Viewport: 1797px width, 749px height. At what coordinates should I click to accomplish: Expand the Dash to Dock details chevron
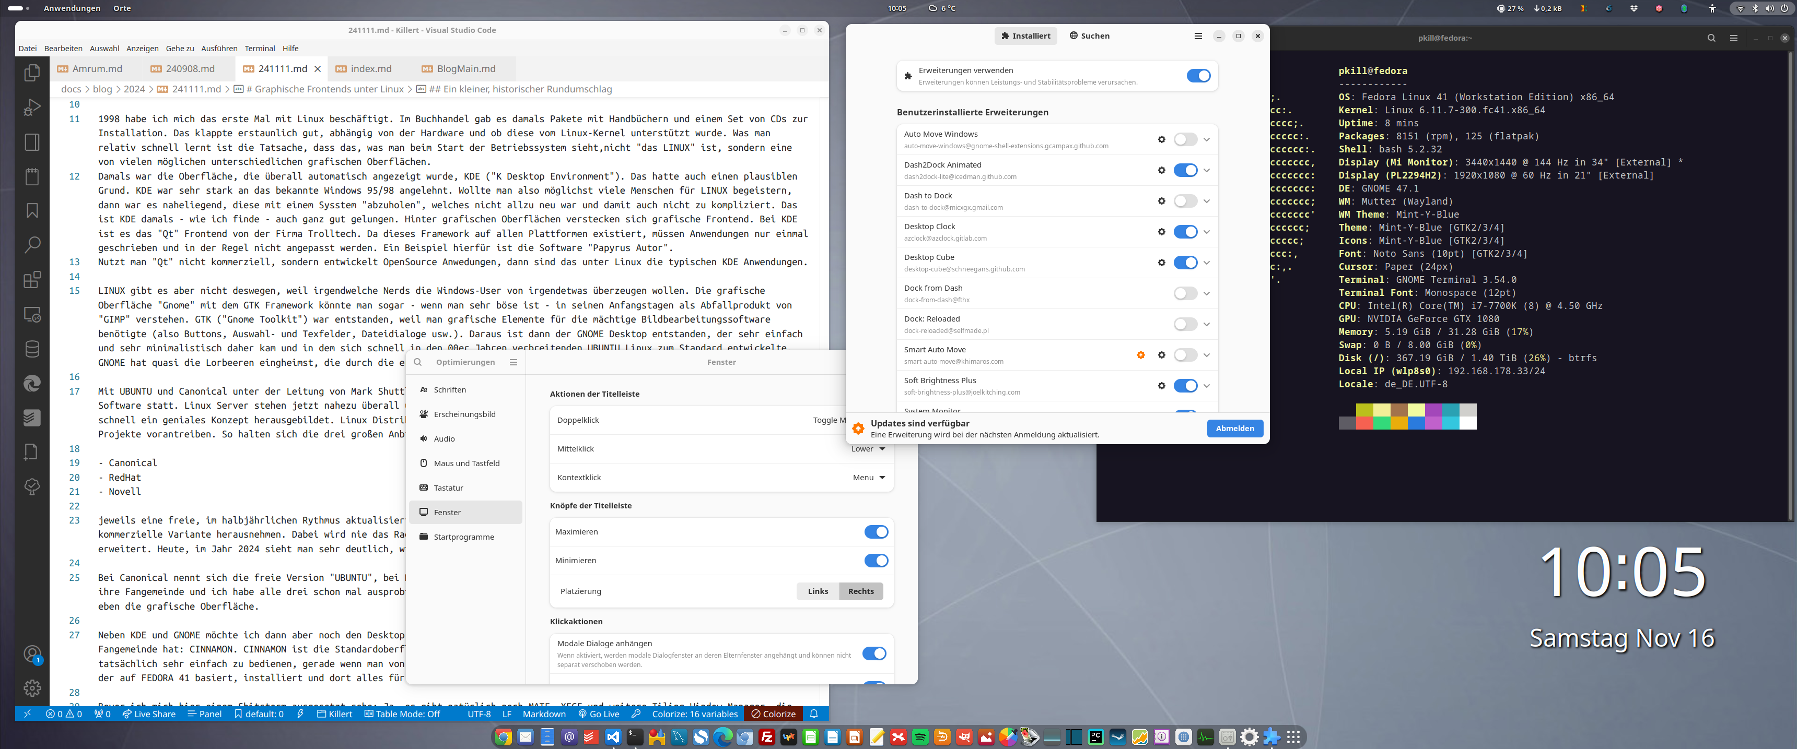click(1207, 201)
